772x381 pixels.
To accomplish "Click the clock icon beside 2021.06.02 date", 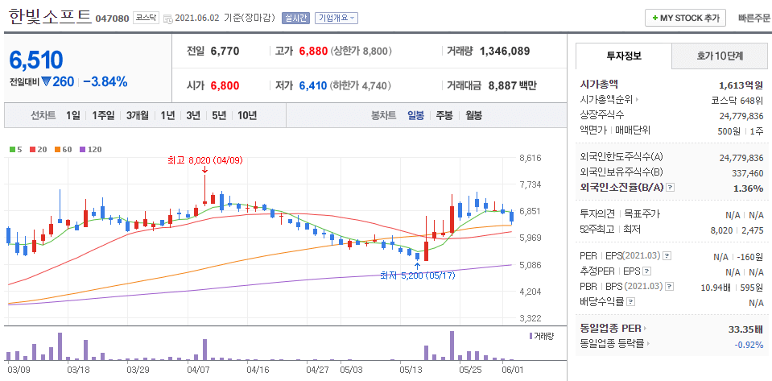I will 168,19.
